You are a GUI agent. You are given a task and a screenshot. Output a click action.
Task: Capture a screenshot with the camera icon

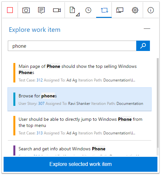pos(26,10)
